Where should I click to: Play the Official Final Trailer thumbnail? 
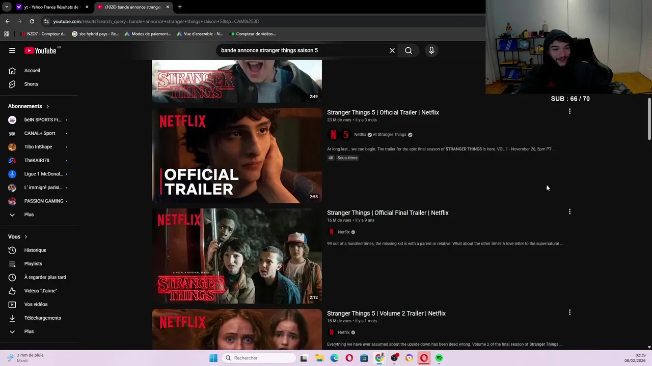[237, 256]
